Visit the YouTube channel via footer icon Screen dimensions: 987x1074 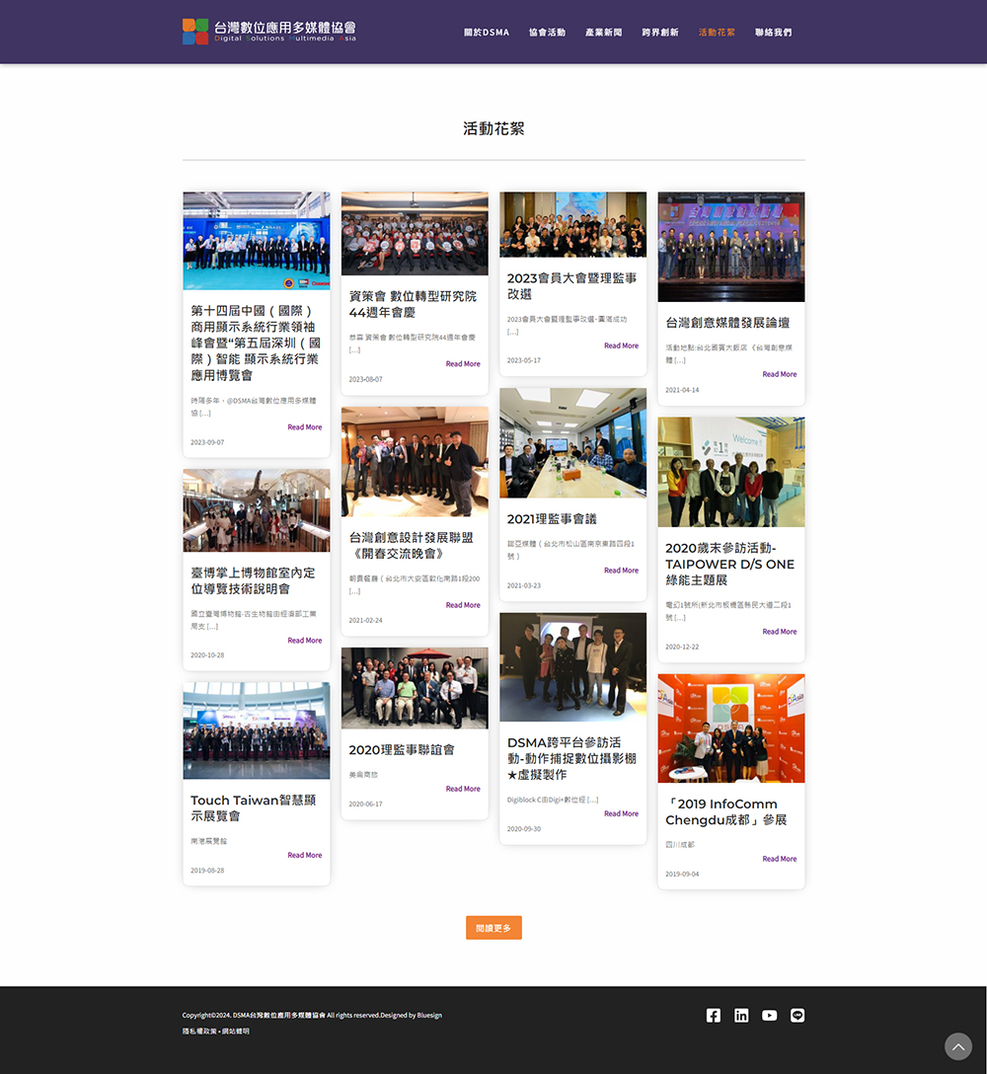(x=769, y=1016)
